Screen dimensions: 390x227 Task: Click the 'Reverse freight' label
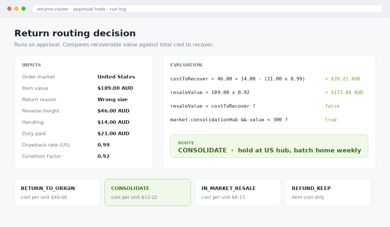41,111
